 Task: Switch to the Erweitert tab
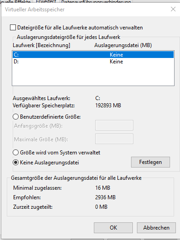point(46,1)
